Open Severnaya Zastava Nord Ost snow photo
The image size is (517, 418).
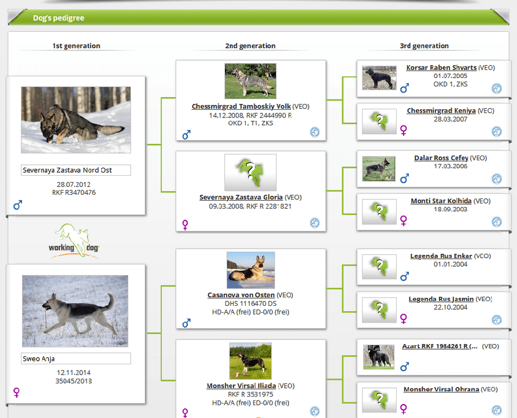click(x=75, y=120)
